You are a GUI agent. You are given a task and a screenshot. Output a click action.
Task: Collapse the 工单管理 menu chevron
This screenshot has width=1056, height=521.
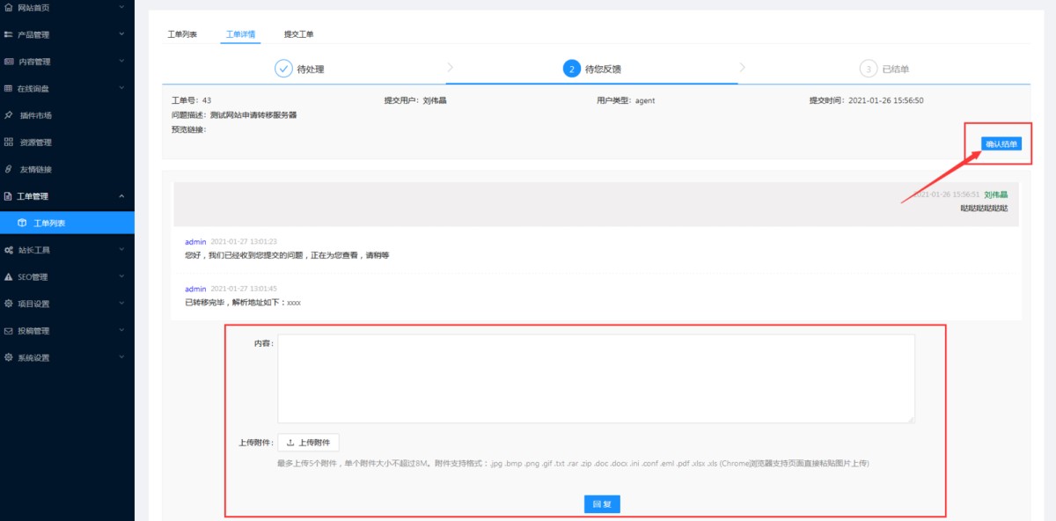(x=121, y=196)
